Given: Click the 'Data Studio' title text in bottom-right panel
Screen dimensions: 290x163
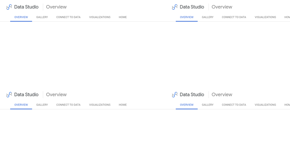Looking at the screenshot, I should pyautogui.click(x=192, y=95).
